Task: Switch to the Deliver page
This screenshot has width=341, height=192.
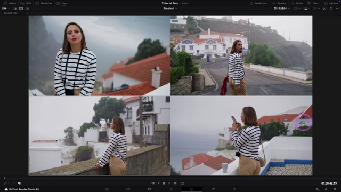Action: pos(234,189)
